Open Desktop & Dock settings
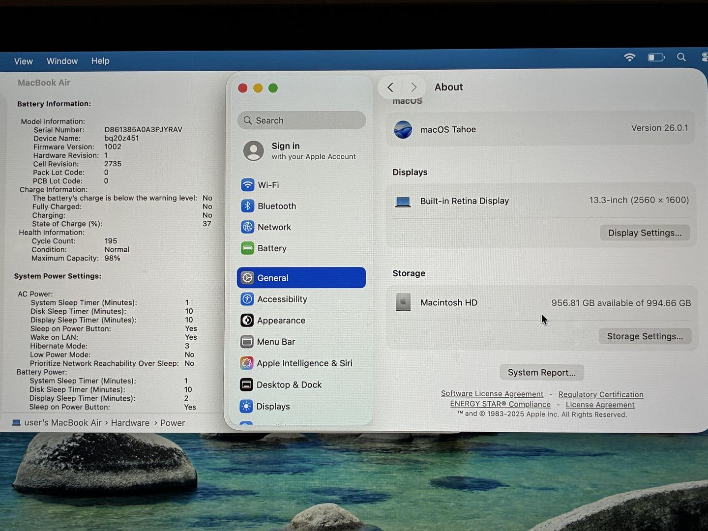Viewport: 708px width, 531px height. point(289,385)
